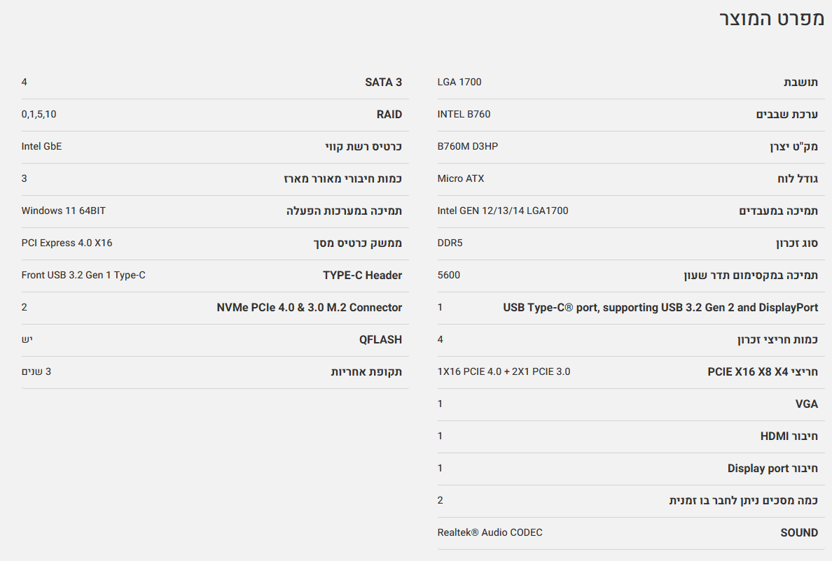Click the Intel GbE network value
Image resolution: width=832 pixels, height=561 pixels.
41,147
